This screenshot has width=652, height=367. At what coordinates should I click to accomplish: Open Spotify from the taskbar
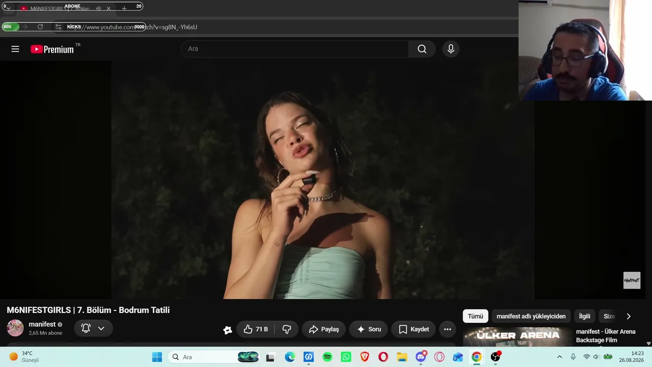[328, 357]
